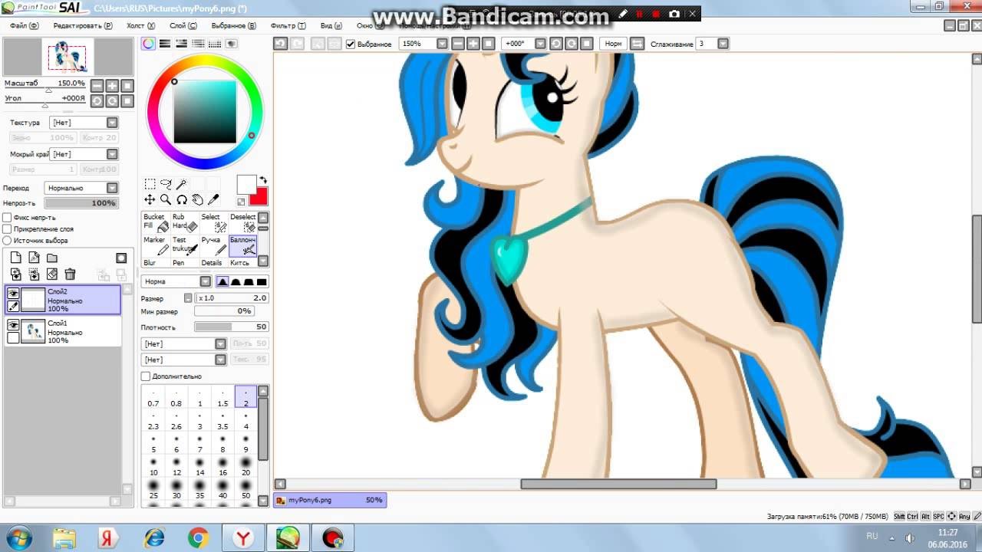The width and height of the screenshot is (982, 552).
Task: Show the color wheel panel
Action: pyautogui.click(x=148, y=44)
